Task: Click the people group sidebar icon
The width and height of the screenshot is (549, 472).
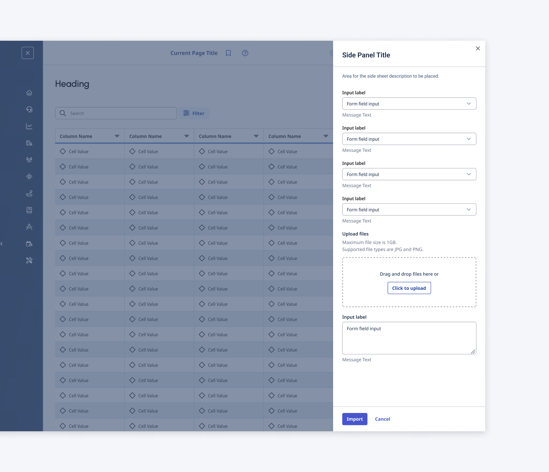Action: coord(29,160)
